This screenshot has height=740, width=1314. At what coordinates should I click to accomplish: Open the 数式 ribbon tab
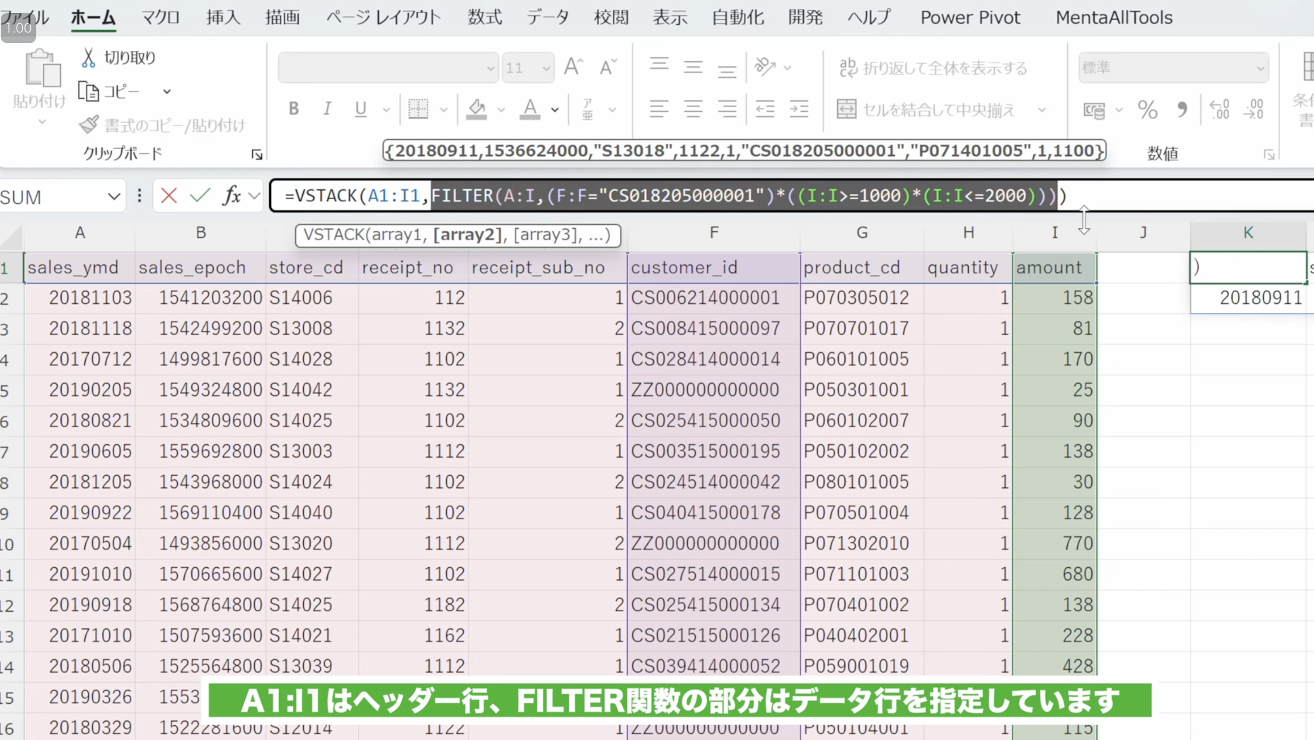[484, 18]
